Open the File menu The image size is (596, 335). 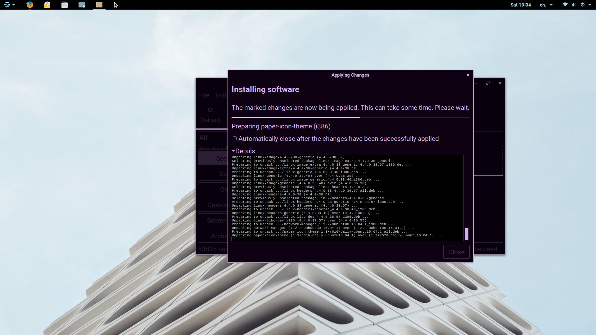(204, 95)
